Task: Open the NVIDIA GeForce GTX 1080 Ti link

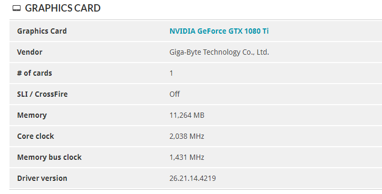Action: pyautogui.click(x=219, y=31)
